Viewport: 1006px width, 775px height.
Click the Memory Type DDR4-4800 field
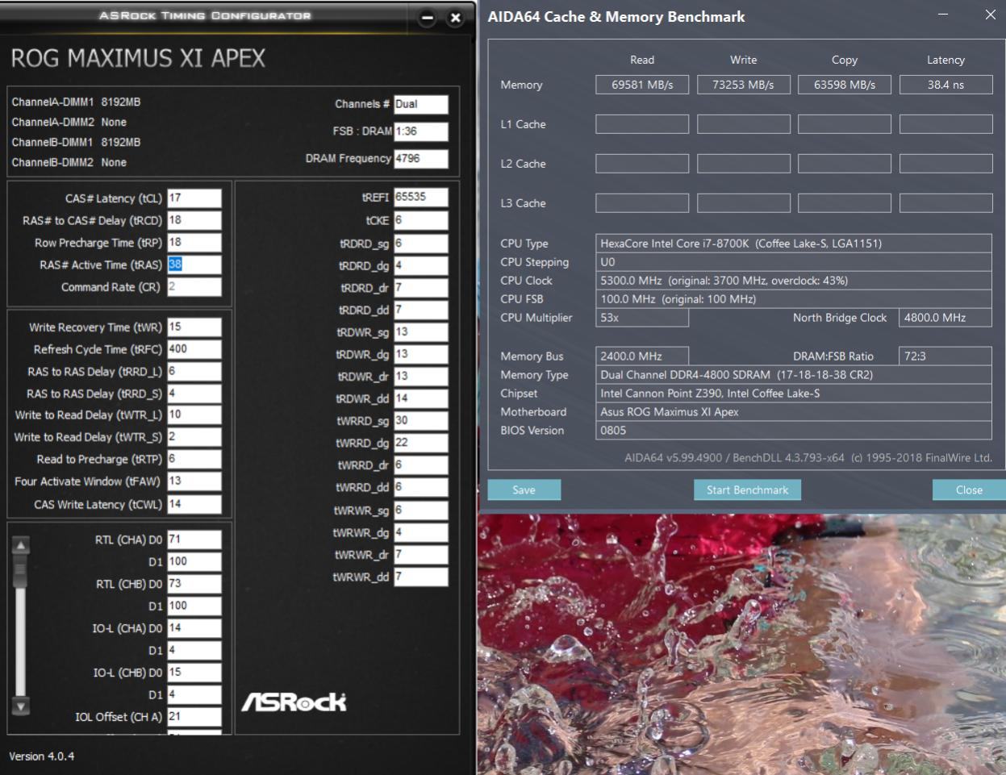point(794,375)
